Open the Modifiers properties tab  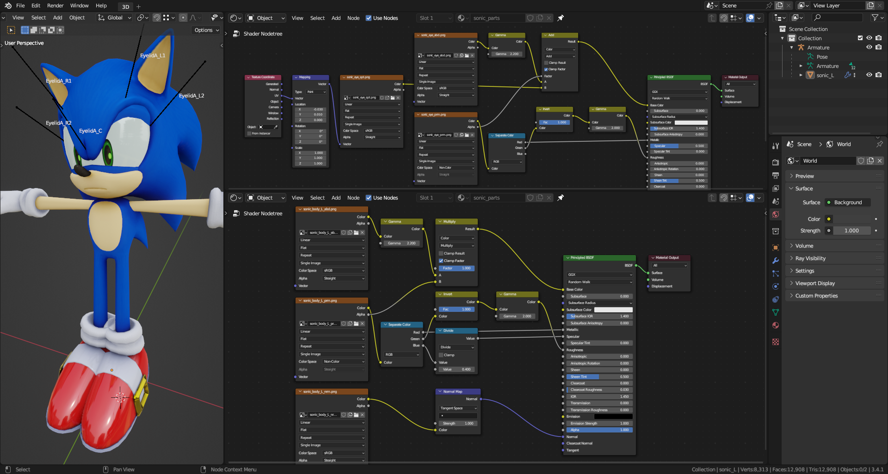(776, 261)
